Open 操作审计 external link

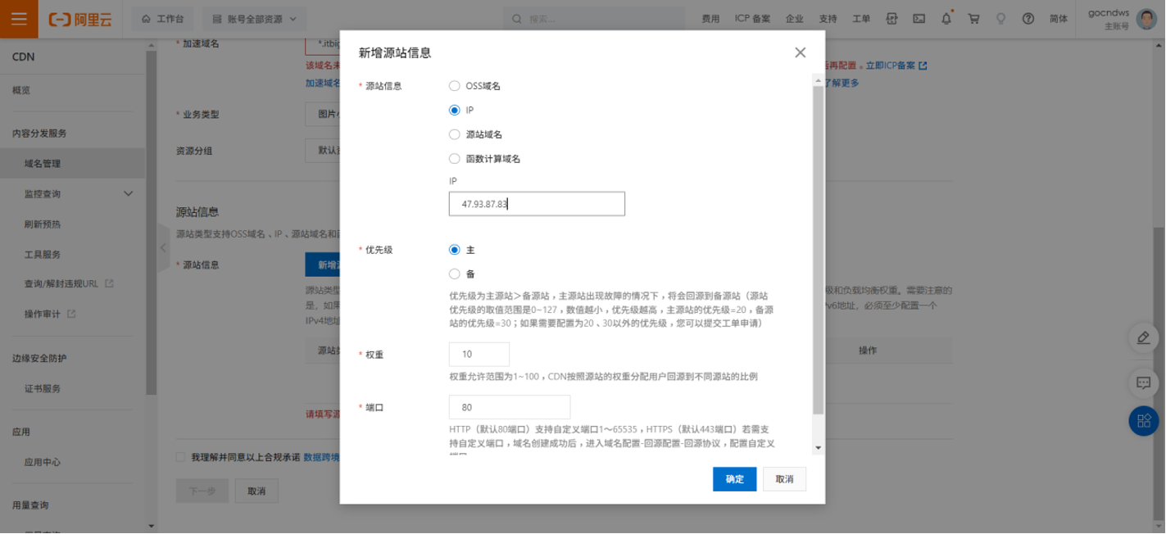(x=50, y=314)
